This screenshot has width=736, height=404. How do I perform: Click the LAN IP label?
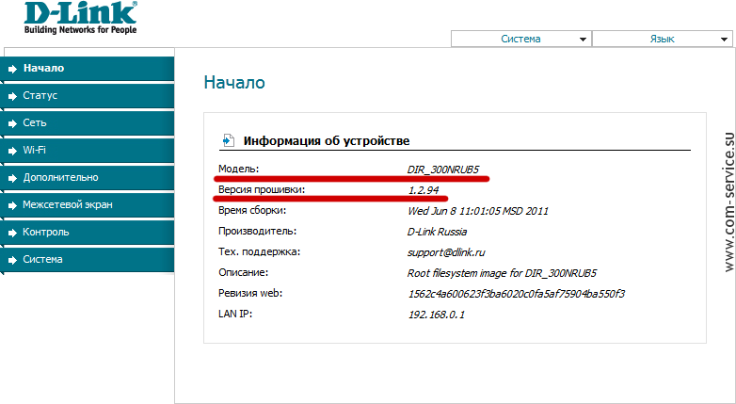[235, 314]
